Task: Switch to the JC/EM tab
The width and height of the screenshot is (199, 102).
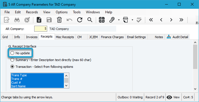Action: [93, 37]
